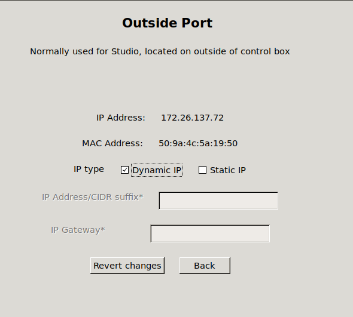Viewport: 353px width, 317px height.
Task: Click the 'IP Gateway*' label
Action: [78, 230]
